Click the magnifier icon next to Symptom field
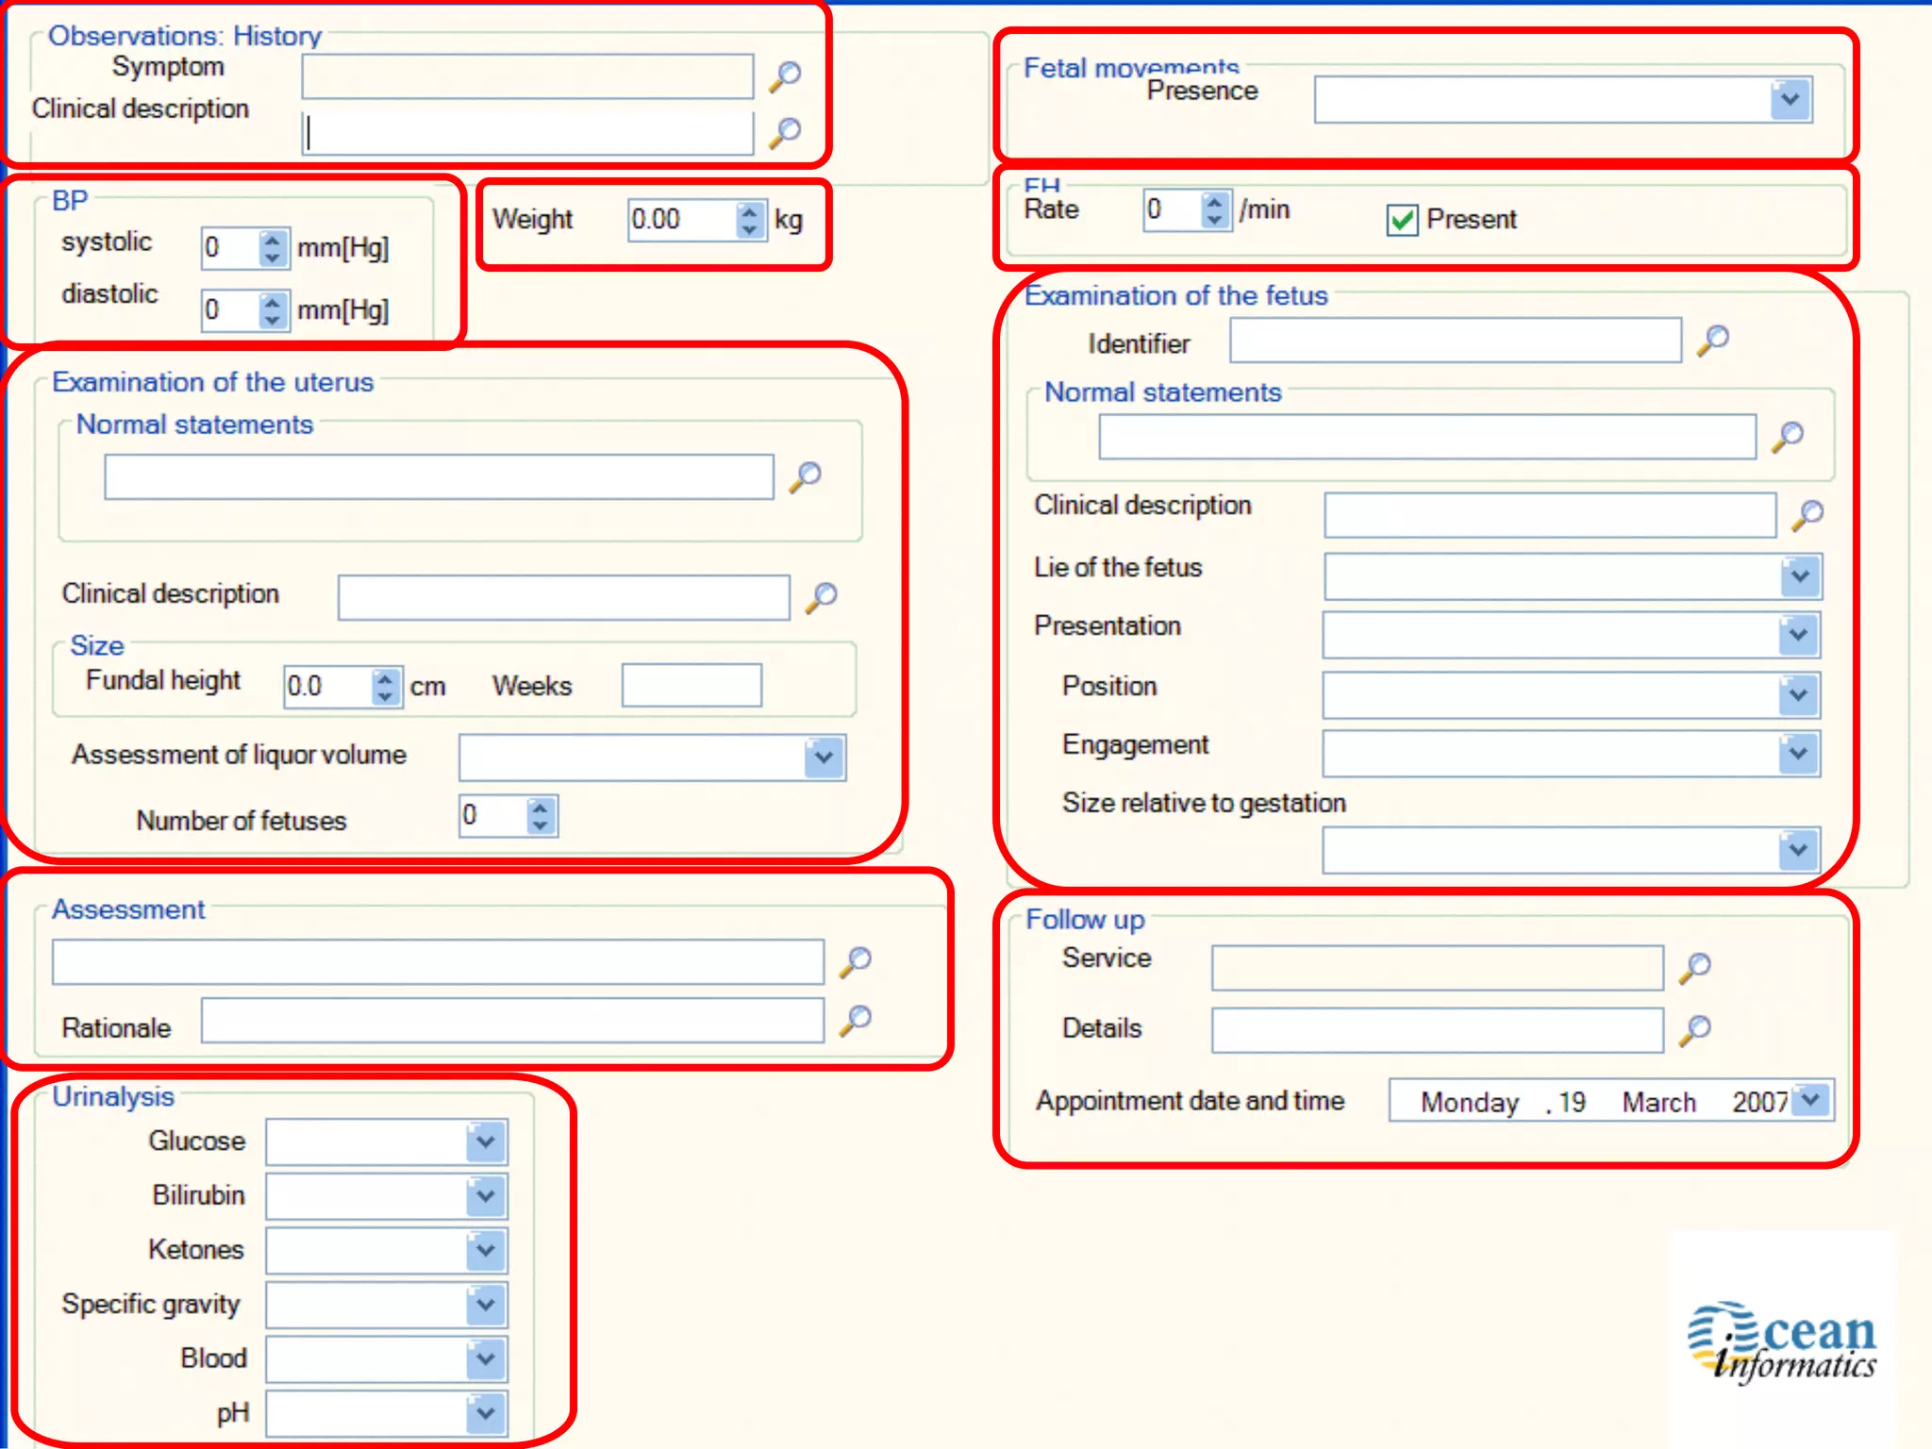Screen dimensions: 1932x1449 (785, 76)
